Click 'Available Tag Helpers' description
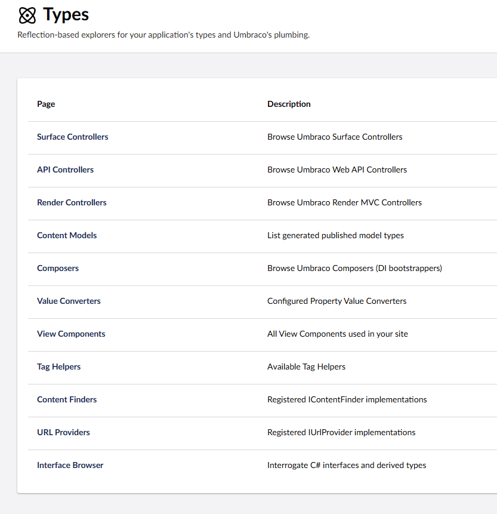This screenshot has width=497, height=514. click(306, 367)
